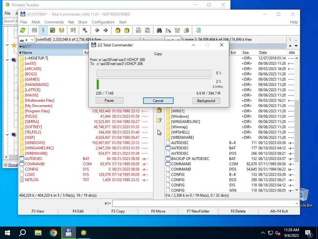This screenshot has height=239, width=318.
Task: Enable thumbnail view via picture toolbar icon
Action: pyautogui.click(x=52, y=30)
